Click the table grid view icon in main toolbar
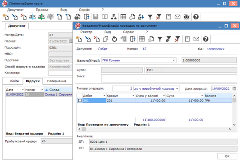The image size is (240, 160). (123, 17)
